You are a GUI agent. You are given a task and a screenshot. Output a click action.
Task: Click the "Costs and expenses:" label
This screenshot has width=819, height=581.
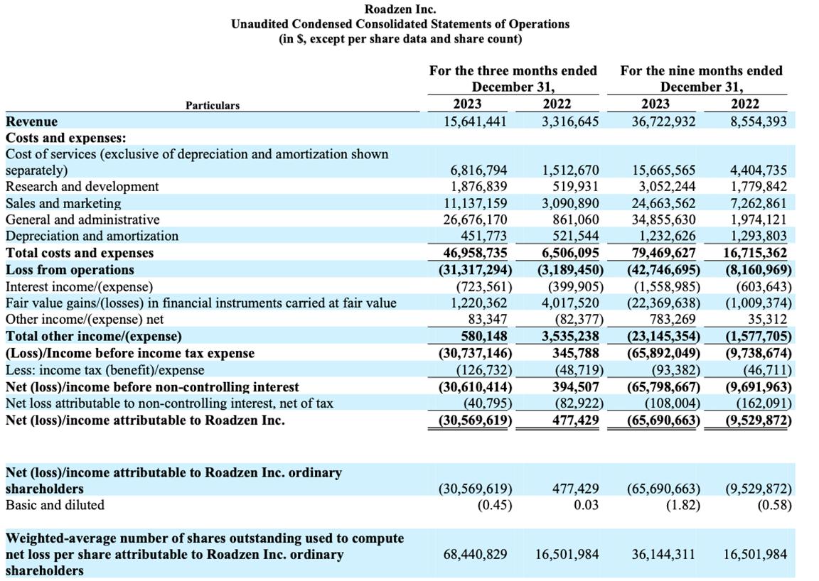click(x=66, y=138)
